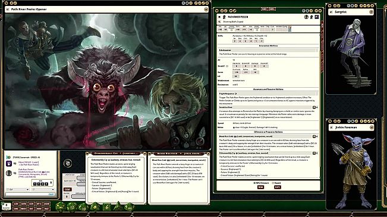Viewport: 387px width, 217px height.
Task: Click the link icon left of the image title
Action: [8, 9]
